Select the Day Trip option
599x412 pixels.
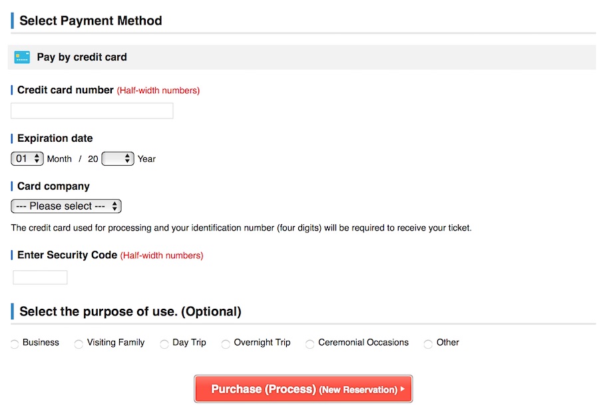tap(164, 344)
